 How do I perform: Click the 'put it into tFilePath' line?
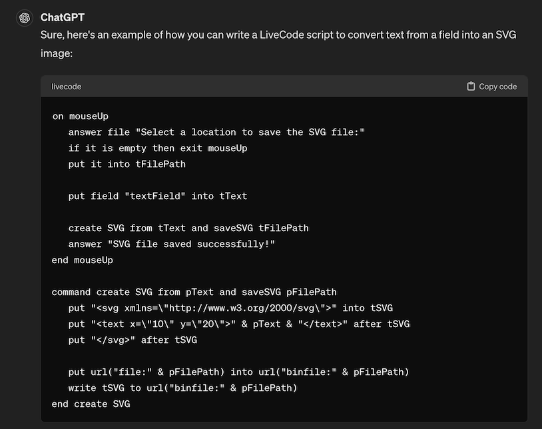(127, 164)
